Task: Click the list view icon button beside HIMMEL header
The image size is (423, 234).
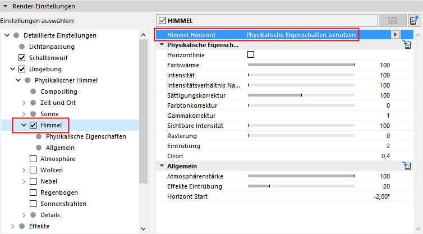Action: (x=392, y=21)
